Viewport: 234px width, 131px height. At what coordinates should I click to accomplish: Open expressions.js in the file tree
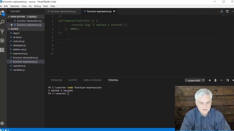click(26, 53)
